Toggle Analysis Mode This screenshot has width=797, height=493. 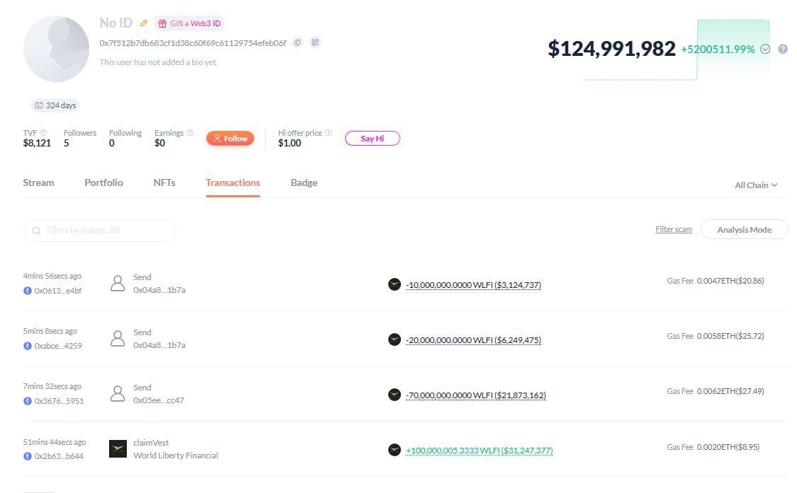pyautogui.click(x=744, y=229)
